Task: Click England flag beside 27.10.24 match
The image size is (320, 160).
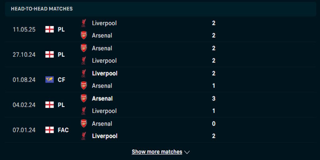Action: click(50, 54)
